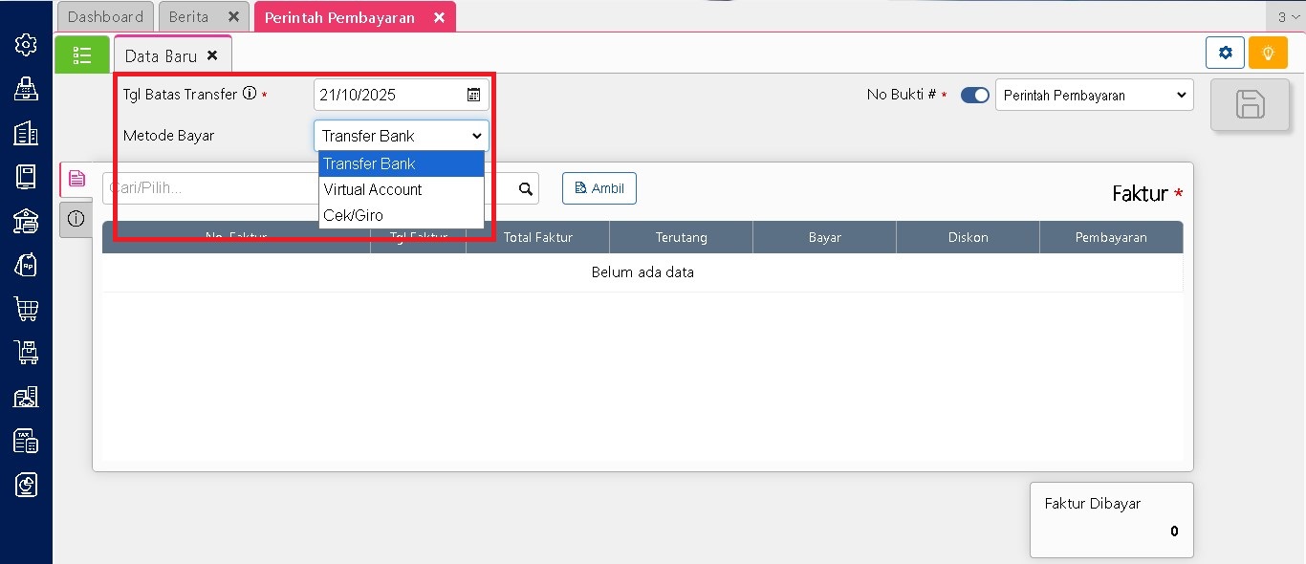
Task: Click the Ambil button
Action: pos(599,188)
